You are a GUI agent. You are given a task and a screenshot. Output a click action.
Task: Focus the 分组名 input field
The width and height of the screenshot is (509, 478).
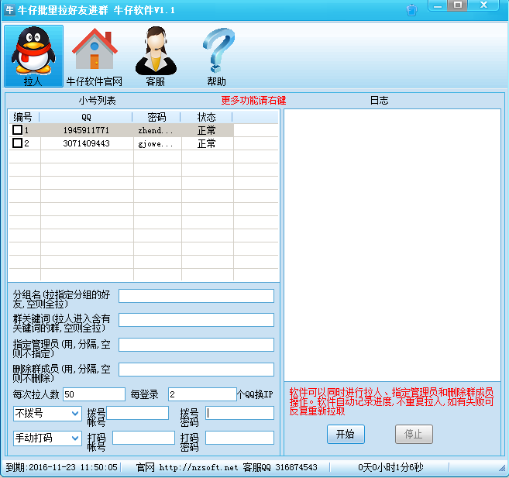[x=196, y=296]
